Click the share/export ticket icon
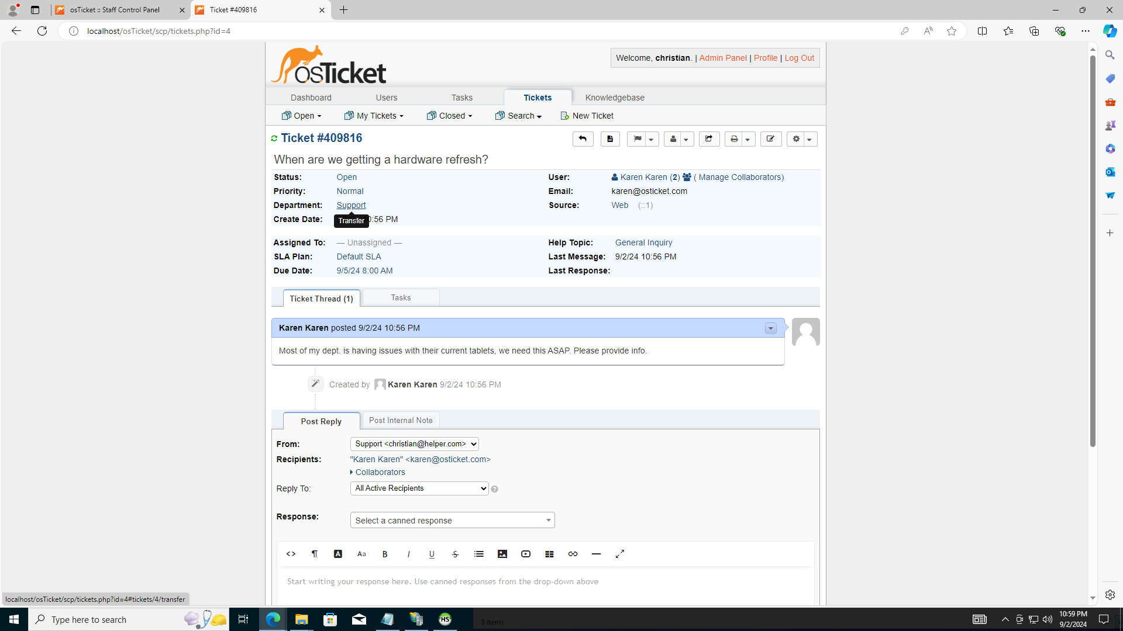 pyautogui.click(x=709, y=138)
